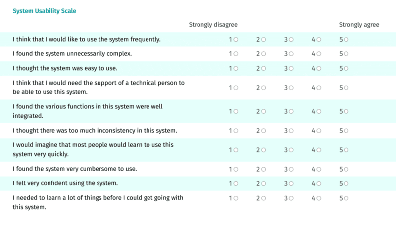Mark 1 for 'felt very confident using the system'

236,183
